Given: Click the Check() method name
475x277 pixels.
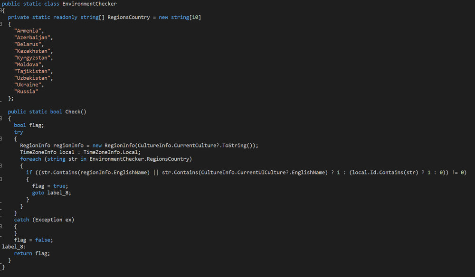Looking at the screenshot, I should [x=73, y=112].
